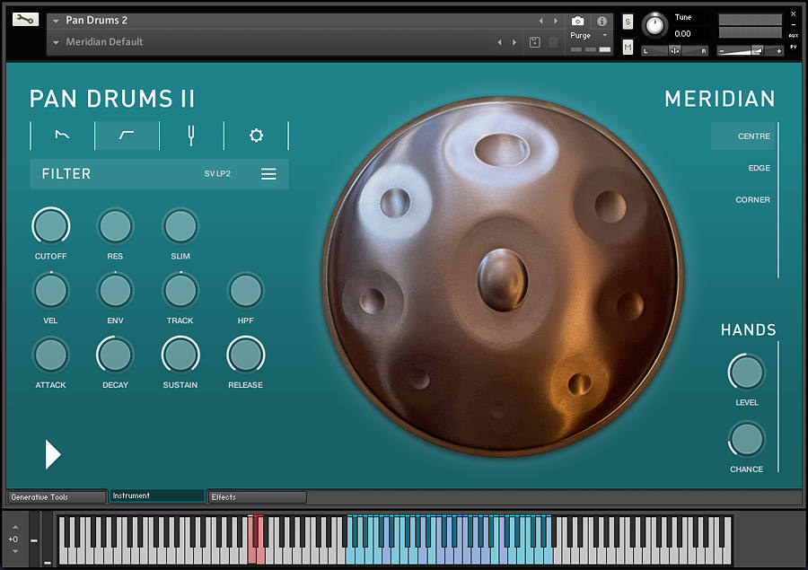Save the snapshot with the disk icon
The width and height of the screenshot is (808, 570).
pyautogui.click(x=535, y=42)
